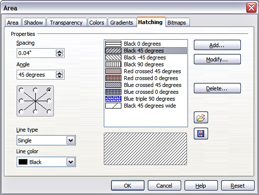This screenshot has height=195, width=259.
Task: Close the Area dialog window
Action: (x=251, y=8)
